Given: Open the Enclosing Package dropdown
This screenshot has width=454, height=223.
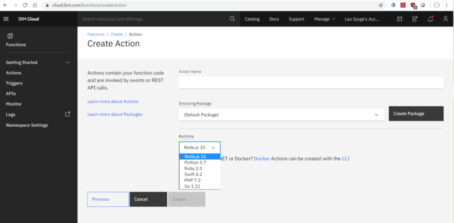Looking at the screenshot, I should (281, 115).
